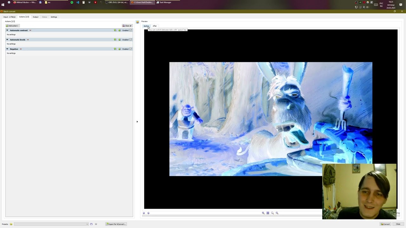Image resolution: width=406 pixels, height=228 pixels.
Task: Show the Before preview tab
Action: 146,26
